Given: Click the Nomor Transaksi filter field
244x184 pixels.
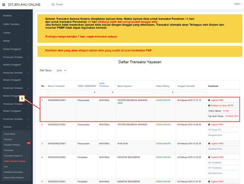Looking at the screenshot, I should (61, 92).
